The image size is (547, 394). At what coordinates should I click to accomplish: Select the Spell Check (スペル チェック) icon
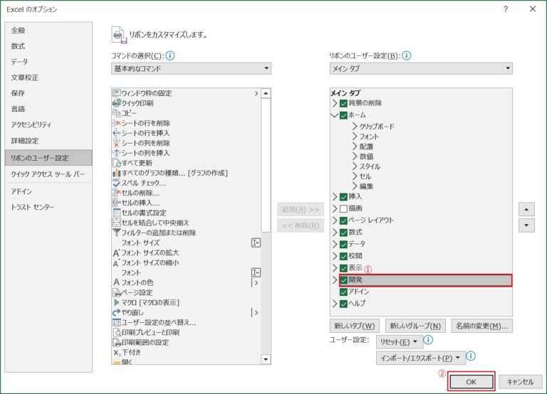(116, 183)
